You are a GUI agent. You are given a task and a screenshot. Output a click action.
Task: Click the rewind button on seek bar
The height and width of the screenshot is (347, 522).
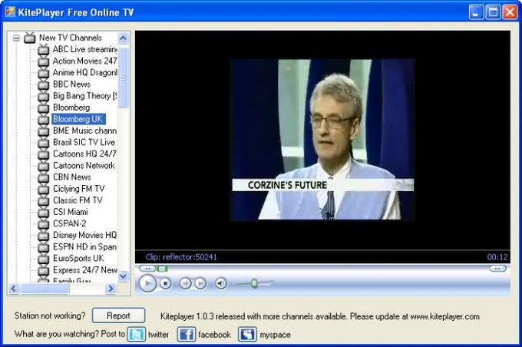click(147, 269)
